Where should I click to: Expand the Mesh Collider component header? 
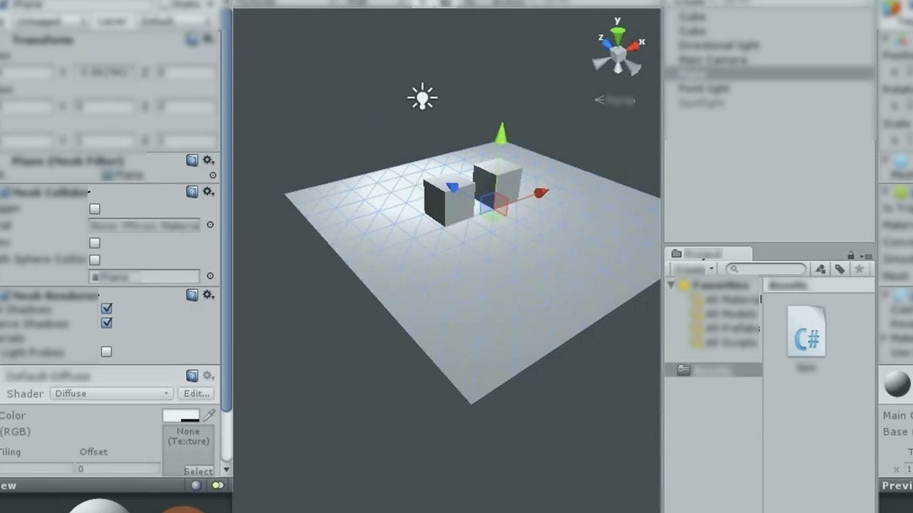(43, 191)
